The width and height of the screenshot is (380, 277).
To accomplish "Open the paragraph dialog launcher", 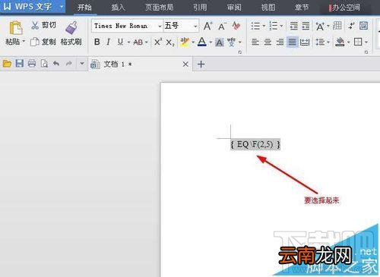I will click(x=366, y=52).
